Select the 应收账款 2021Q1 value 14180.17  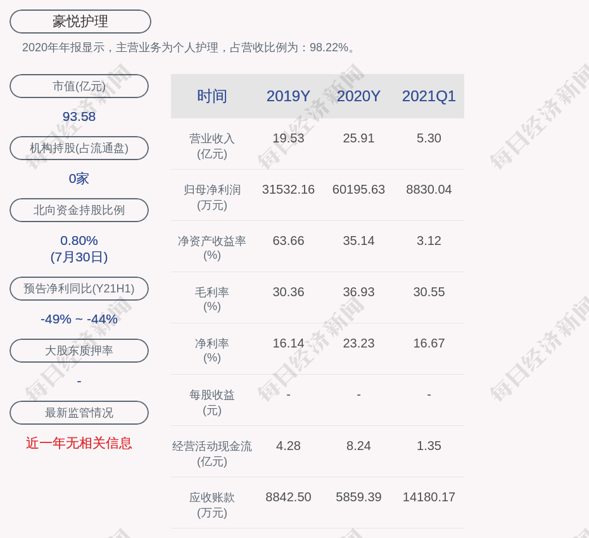click(x=429, y=497)
